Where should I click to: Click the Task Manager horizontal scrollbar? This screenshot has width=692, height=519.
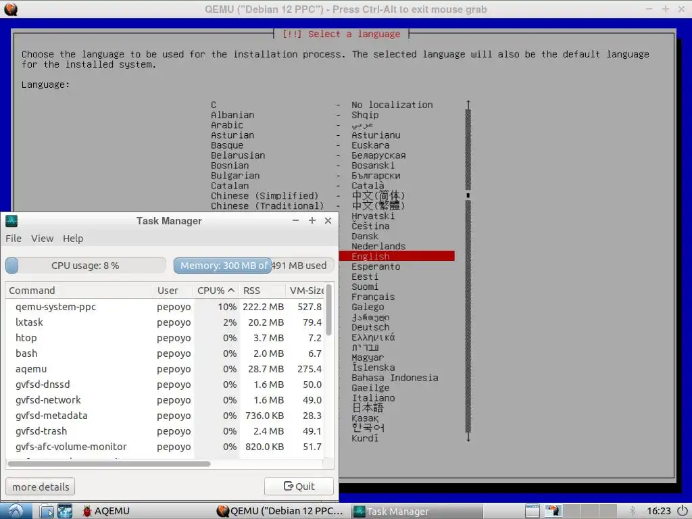pos(109,464)
